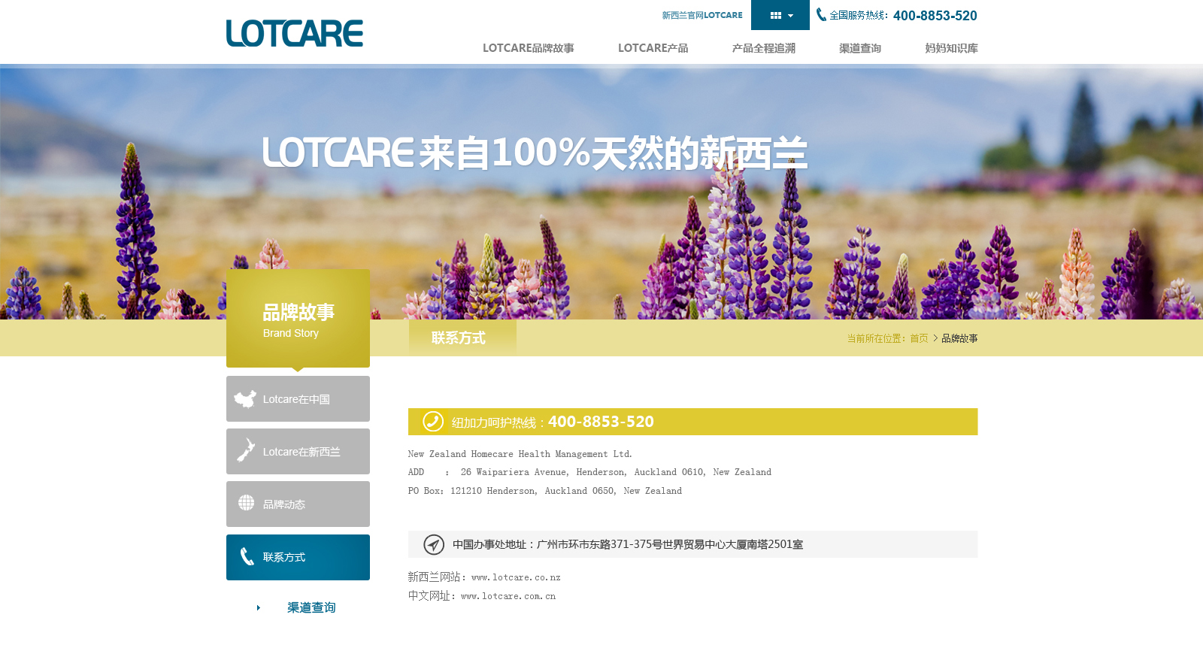Follow the 新西兰官网LOTCARE link

pyautogui.click(x=701, y=15)
